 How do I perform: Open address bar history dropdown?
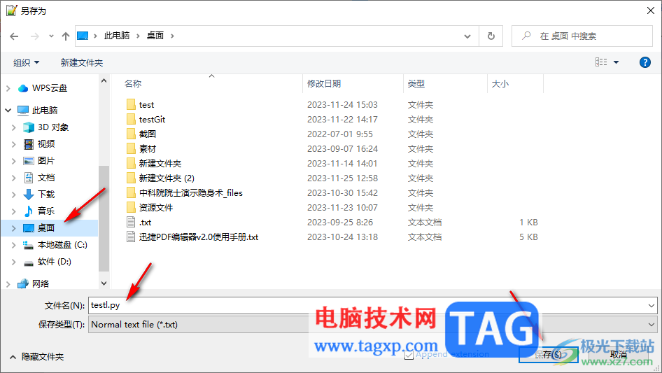coord(467,36)
